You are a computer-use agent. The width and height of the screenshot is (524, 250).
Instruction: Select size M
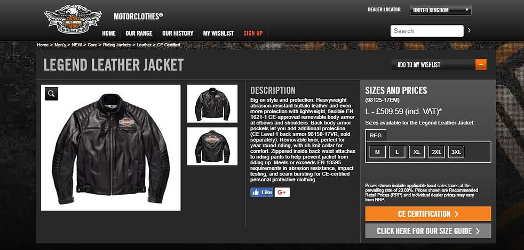377,152
